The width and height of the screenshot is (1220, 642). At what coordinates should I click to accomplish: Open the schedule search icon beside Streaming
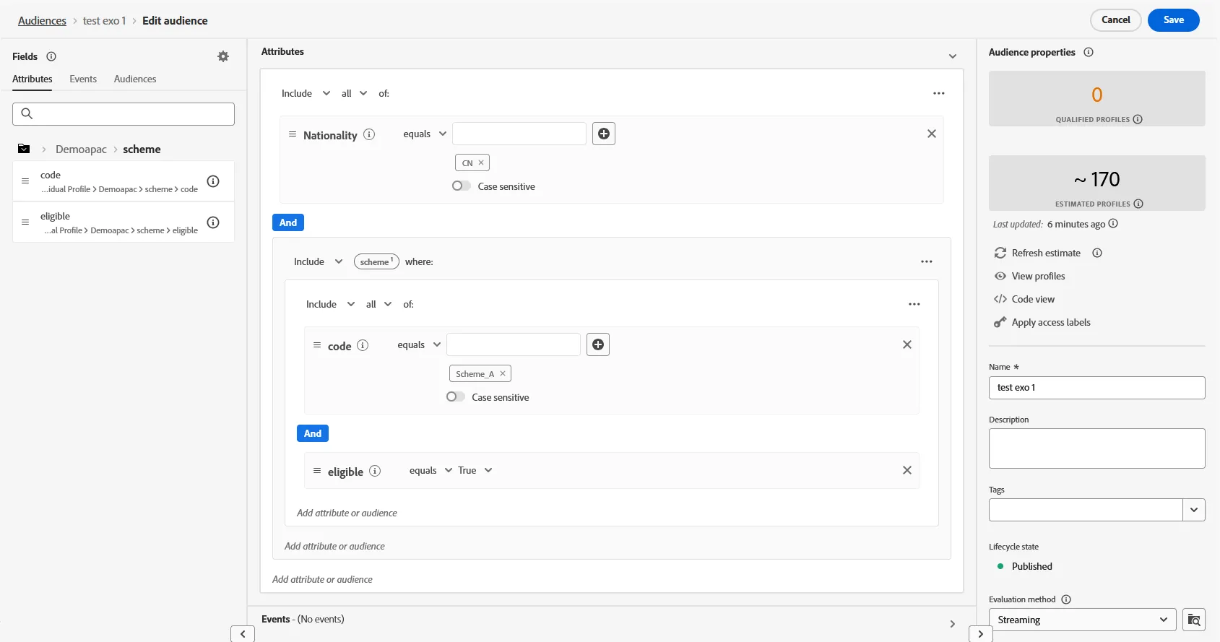(x=1194, y=620)
